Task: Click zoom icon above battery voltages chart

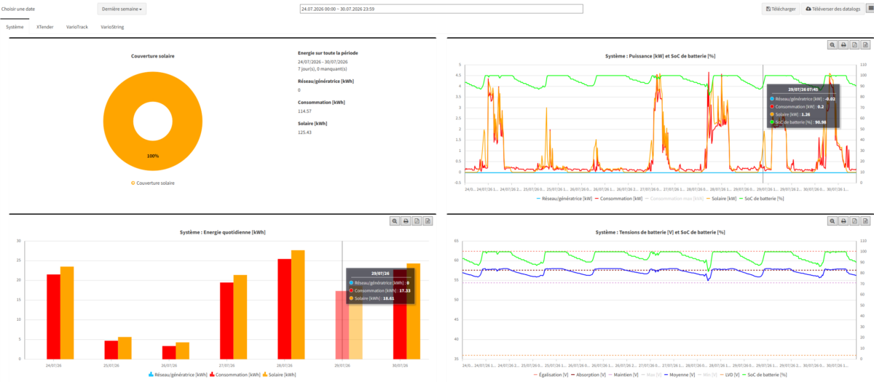Action: coord(832,220)
